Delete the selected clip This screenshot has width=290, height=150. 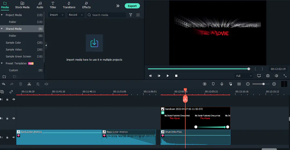coord(21,84)
